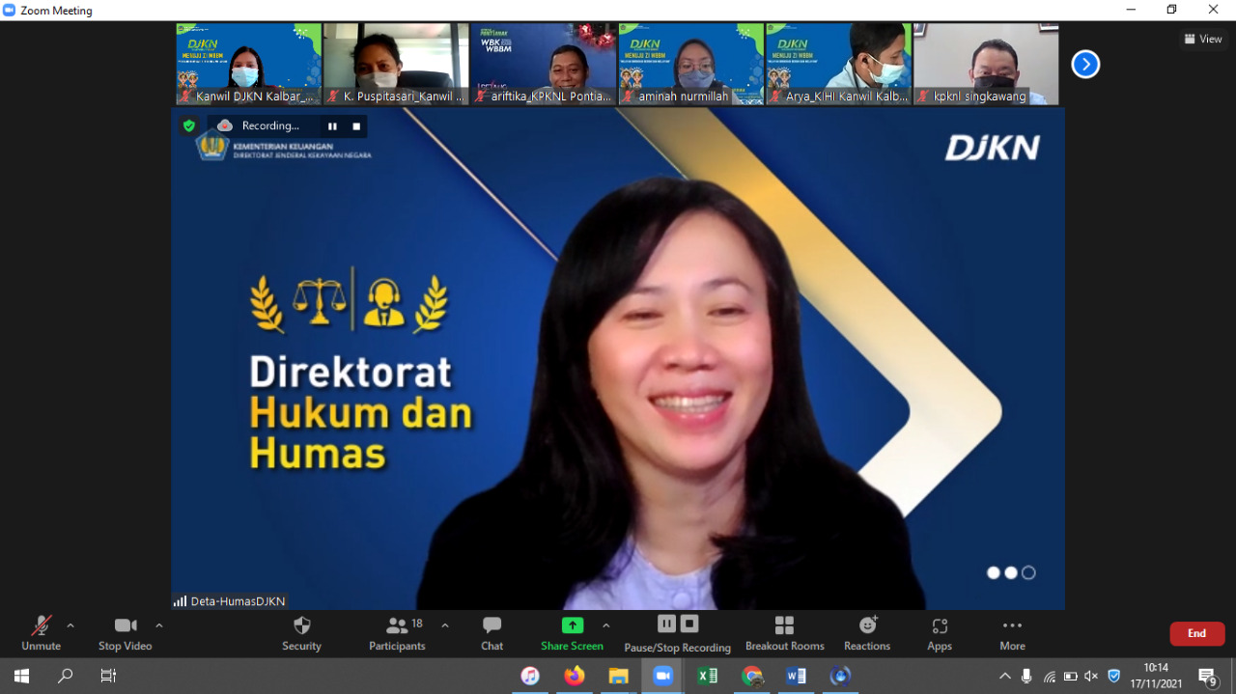
Task: Open the Security shield menu
Action: click(x=301, y=633)
